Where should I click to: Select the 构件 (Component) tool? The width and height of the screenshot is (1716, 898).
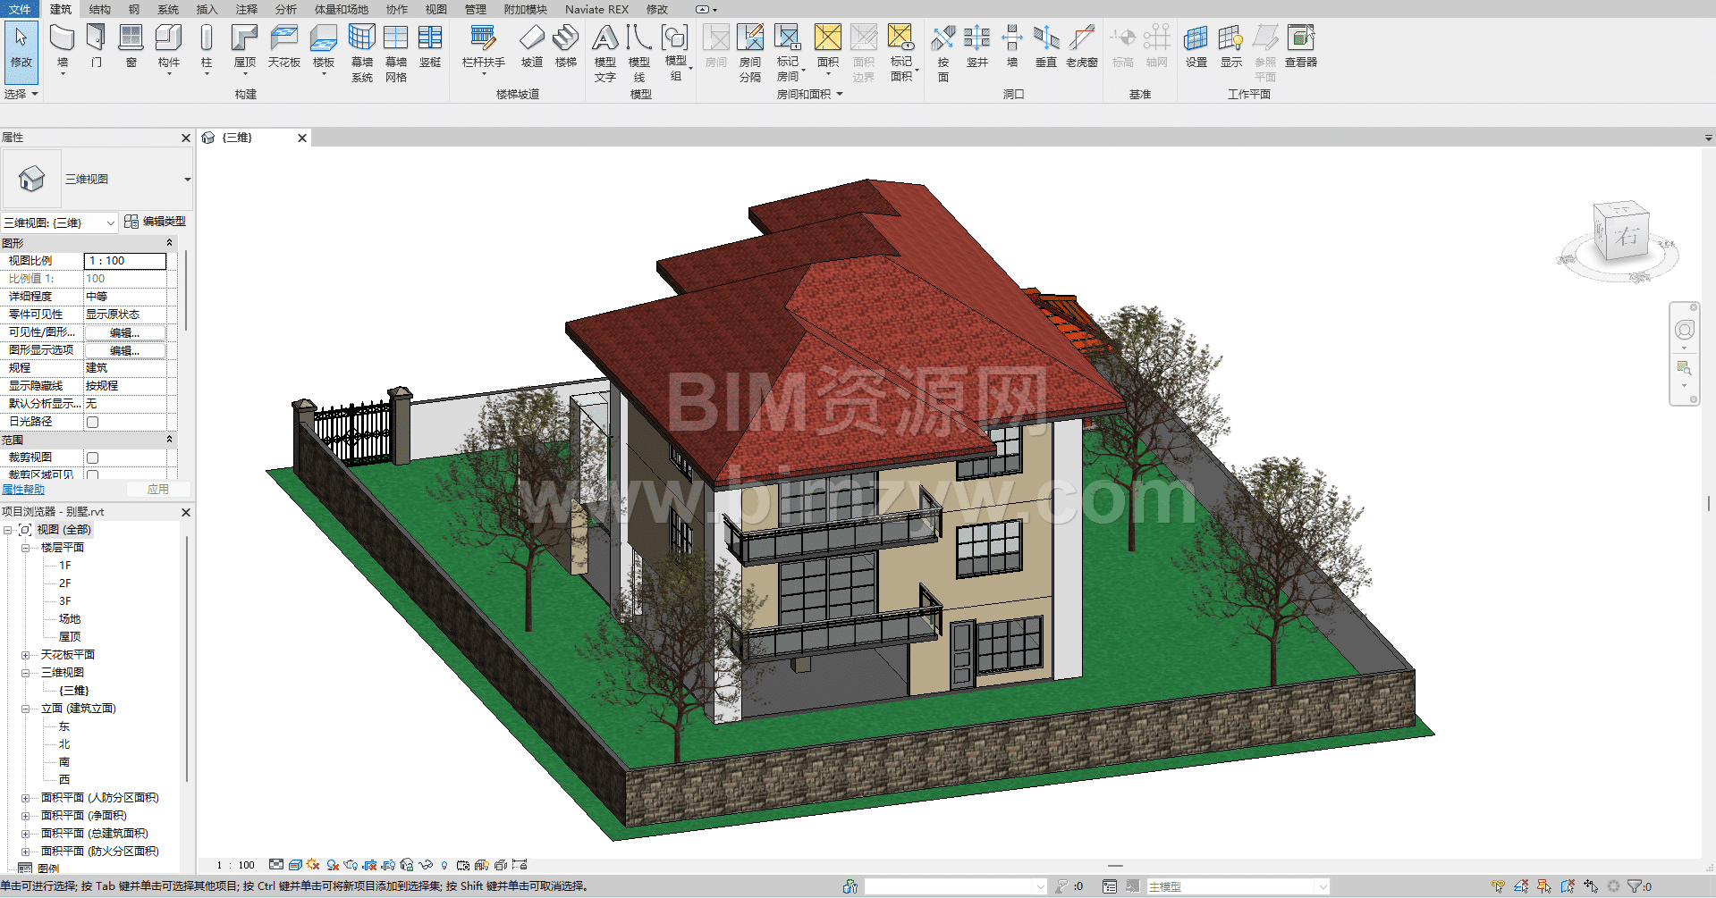(x=169, y=47)
